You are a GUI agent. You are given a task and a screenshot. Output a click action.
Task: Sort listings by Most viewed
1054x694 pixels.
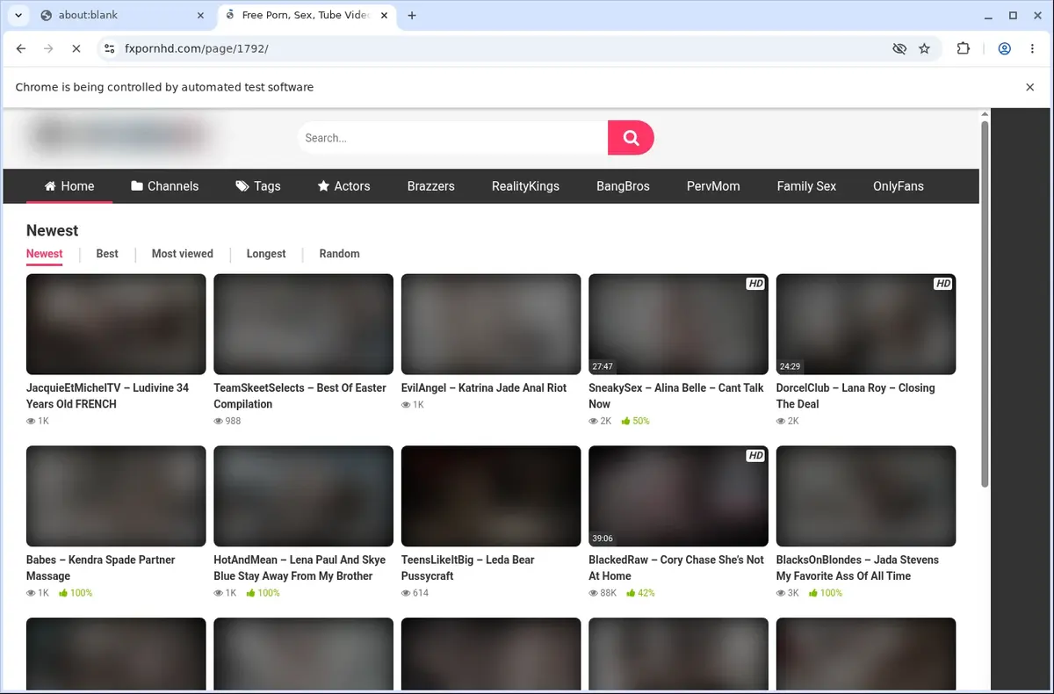[x=183, y=254]
